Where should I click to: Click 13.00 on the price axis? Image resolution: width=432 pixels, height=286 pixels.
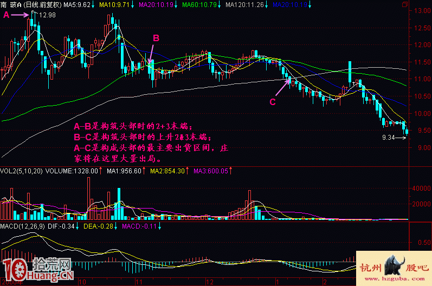[x=422, y=11]
